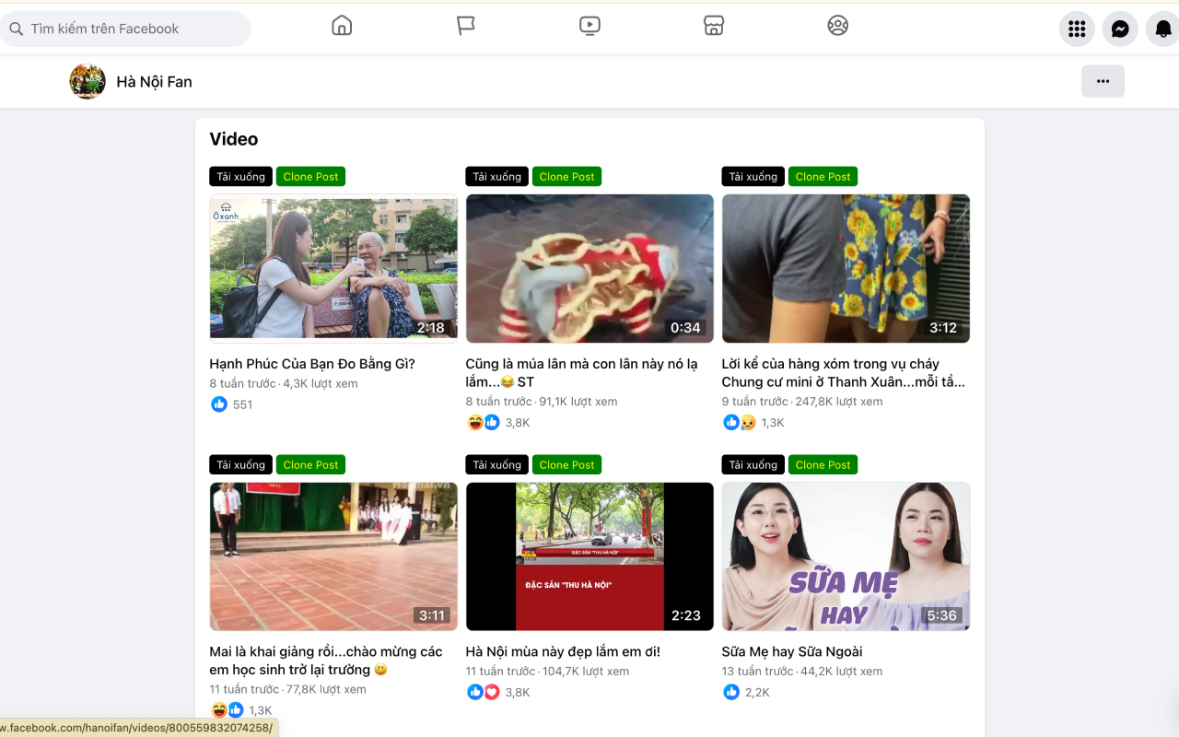The width and height of the screenshot is (1179, 737).
Task: Click reaction icons under Chung cư mini video
Action: (740, 423)
